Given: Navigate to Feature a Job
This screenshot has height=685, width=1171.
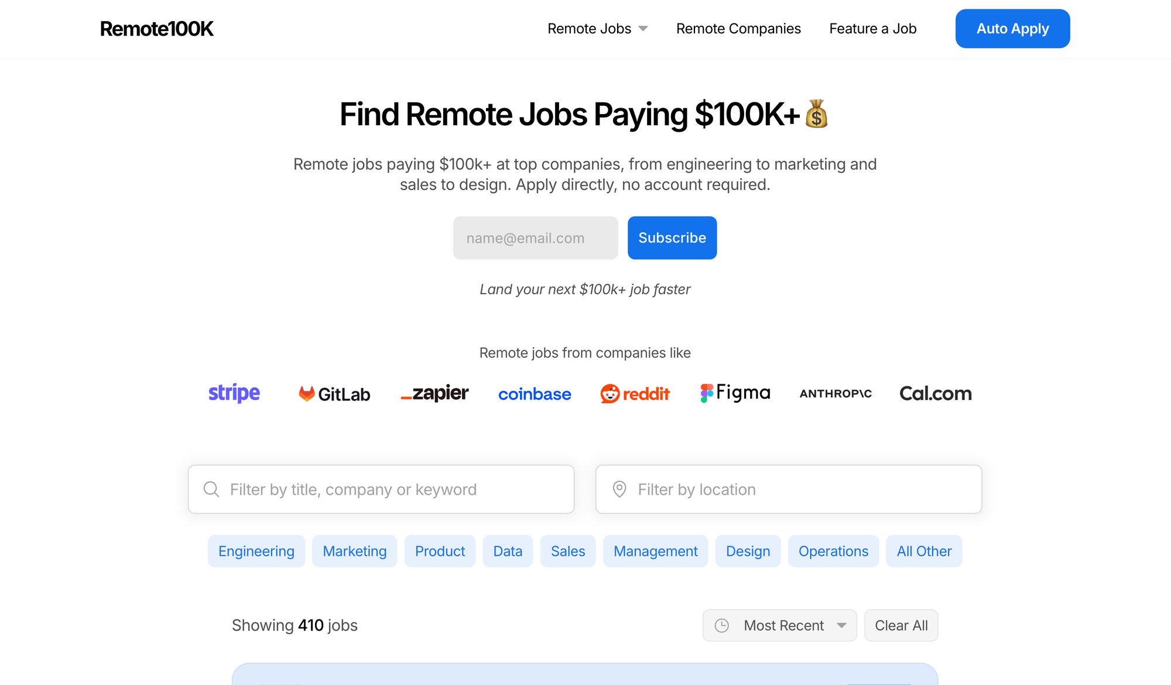Looking at the screenshot, I should click(x=872, y=28).
